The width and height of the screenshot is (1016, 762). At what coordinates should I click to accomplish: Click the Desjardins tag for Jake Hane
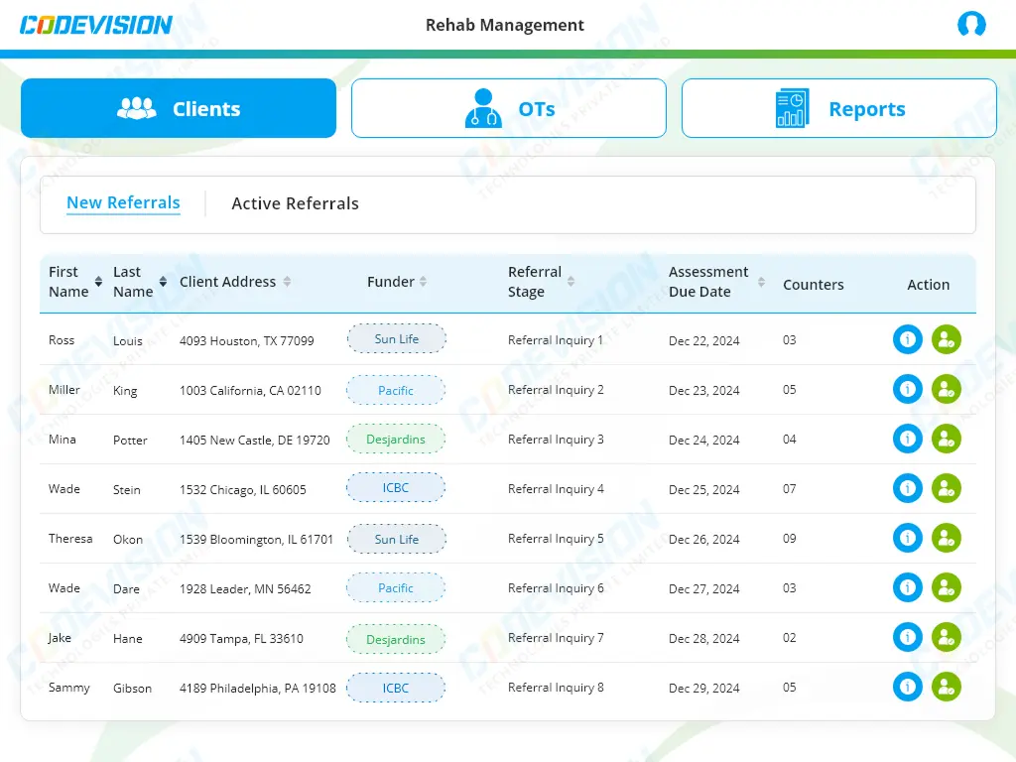396,640
